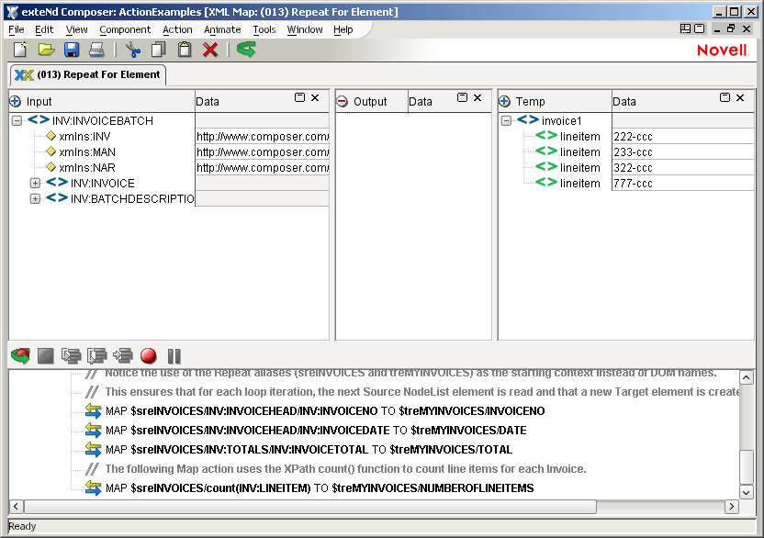Screen dimensions: 764x538
Task: Click the action list scroll up arrow
Action: tap(746, 377)
